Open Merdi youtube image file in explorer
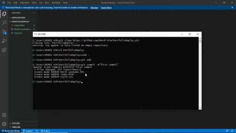 coord(23,29)
